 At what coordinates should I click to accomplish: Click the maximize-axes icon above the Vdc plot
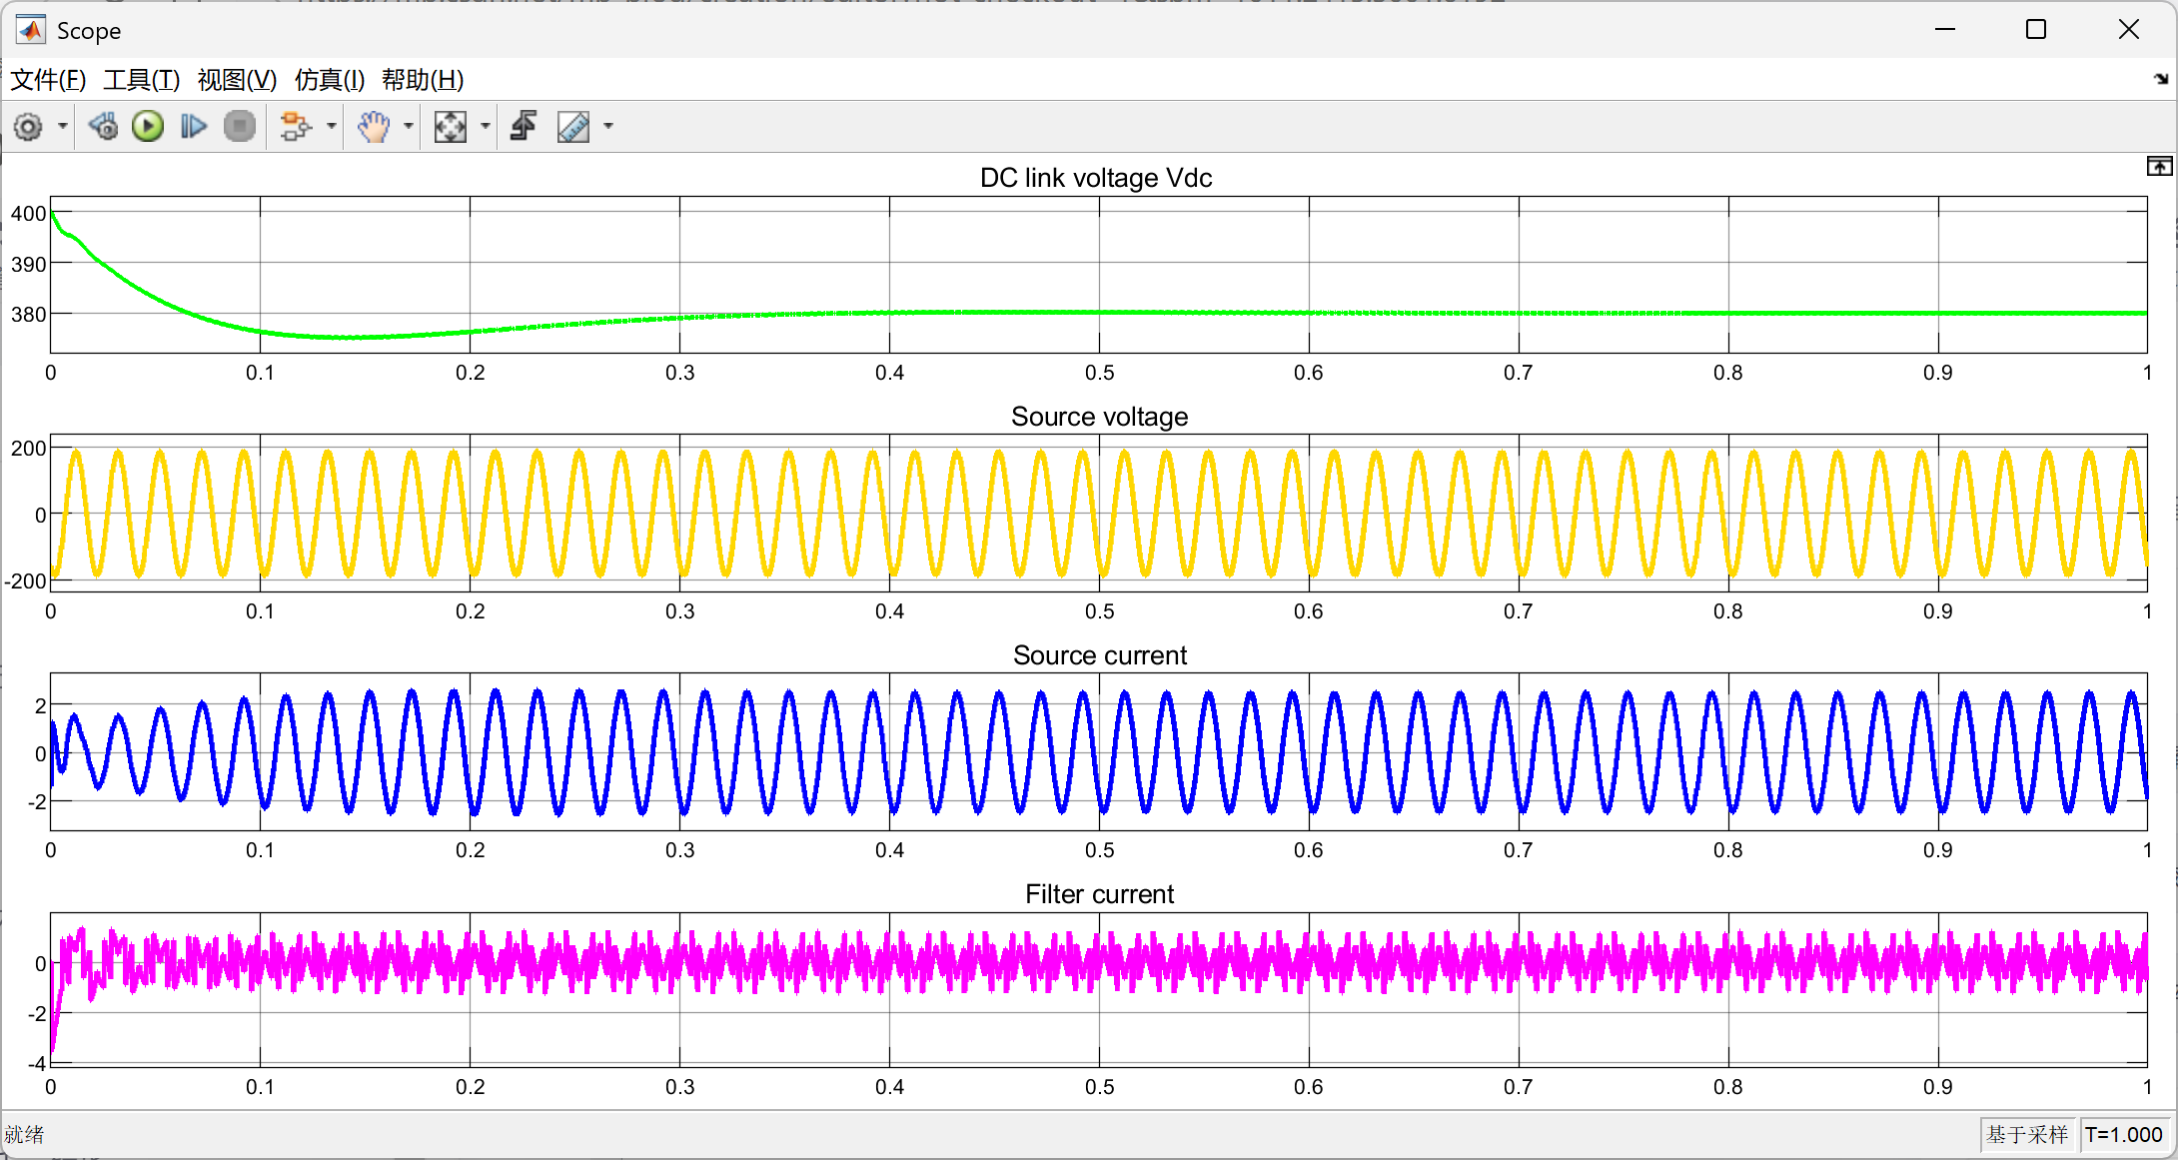[2159, 167]
